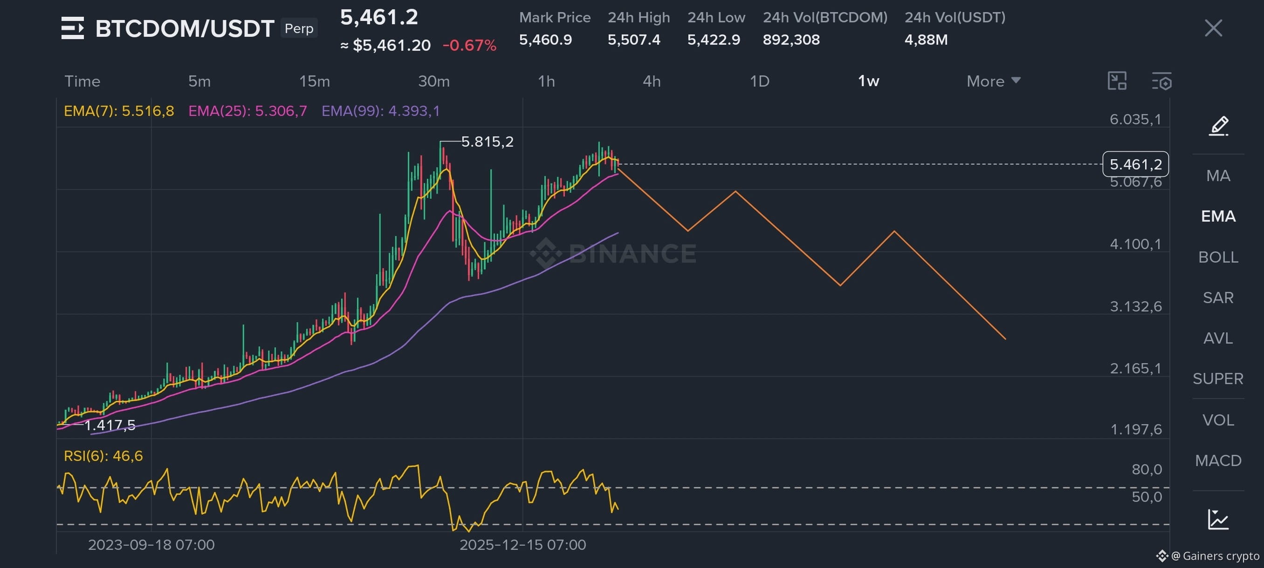Click the 24h High value 5,507.4
The width and height of the screenshot is (1264, 568).
click(634, 39)
